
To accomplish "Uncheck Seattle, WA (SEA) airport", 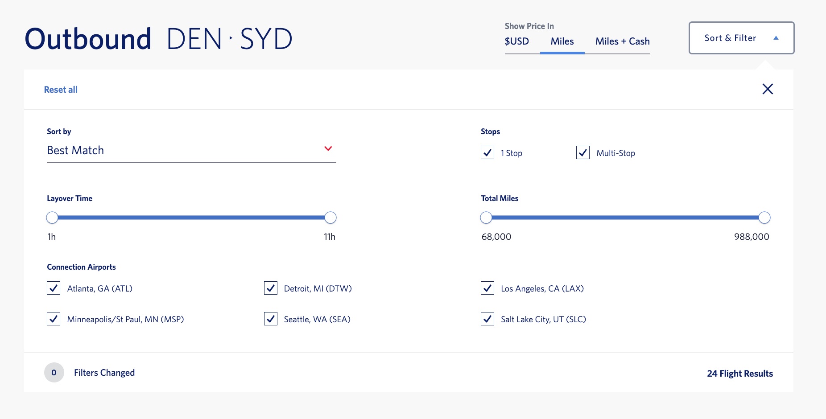I will tap(271, 319).
